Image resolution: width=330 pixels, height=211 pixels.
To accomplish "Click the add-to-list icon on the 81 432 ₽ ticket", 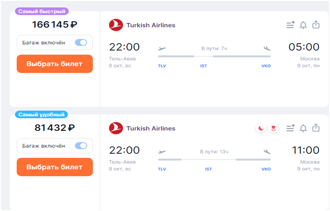I will pyautogui.click(x=290, y=128).
